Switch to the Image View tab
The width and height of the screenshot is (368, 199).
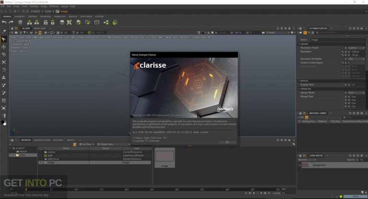pyautogui.click(x=39, y=29)
